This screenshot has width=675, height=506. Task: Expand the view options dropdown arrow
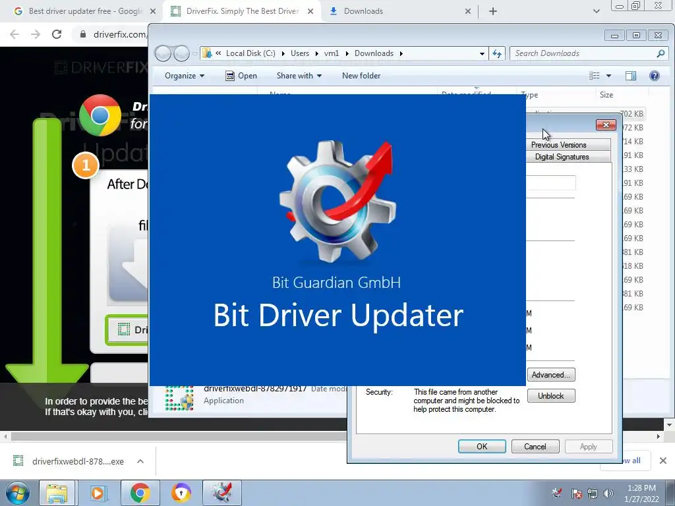(608, 76)
